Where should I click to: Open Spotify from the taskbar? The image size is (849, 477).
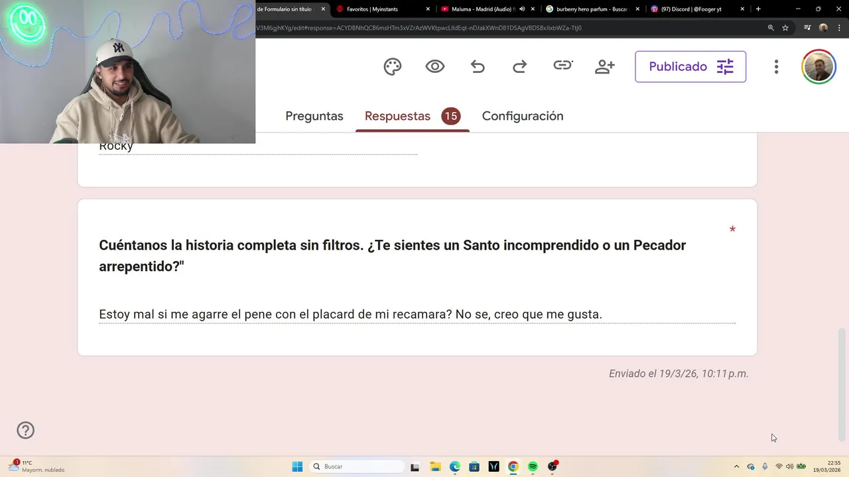(x=533, y=467)
